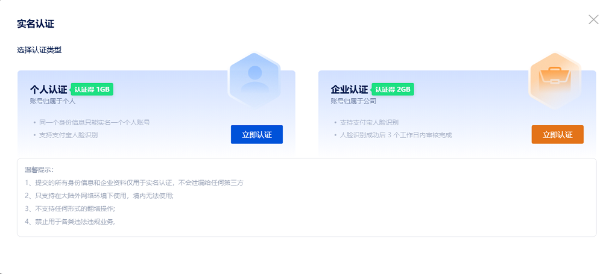Click tip 1 about 提交的所有身份信息
The height and width of the screenshot is (274, 603).
134,183
